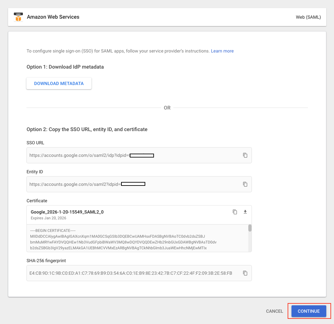Copy the SHA-256 fingerprint with its copy icon
The height and width of the screenshot is (324, 334).
(x=245, y=273)
